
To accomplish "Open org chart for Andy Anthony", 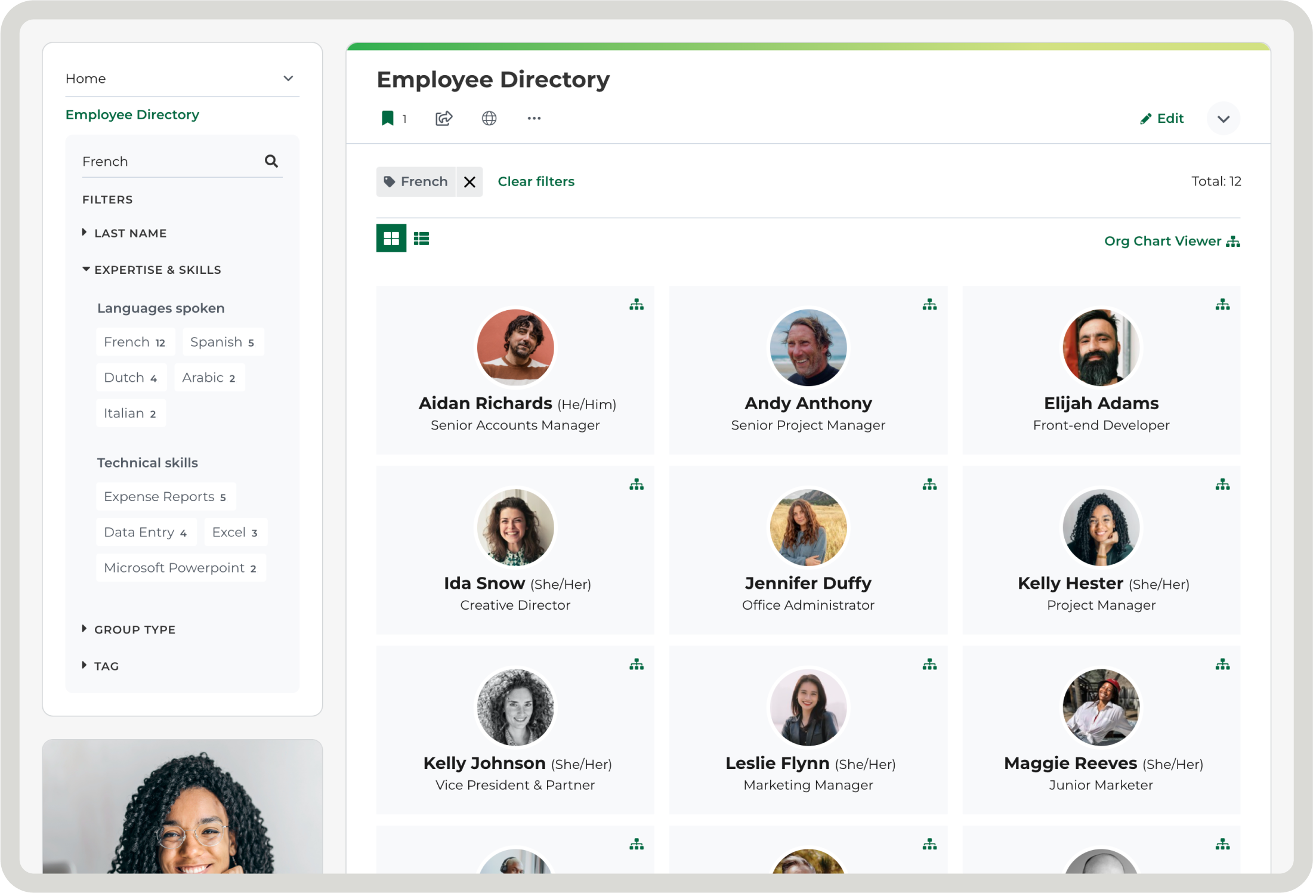I will coord(929,305).
